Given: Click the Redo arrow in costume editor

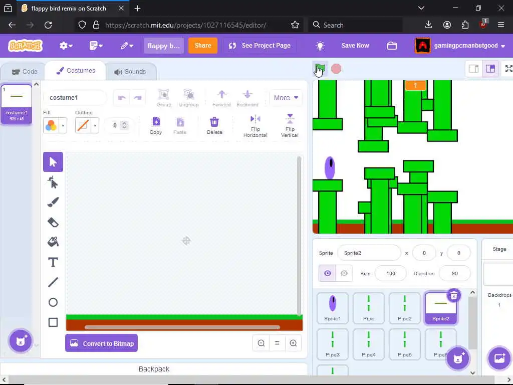Looking at the screenshot, I should click(x=137, y=98).
